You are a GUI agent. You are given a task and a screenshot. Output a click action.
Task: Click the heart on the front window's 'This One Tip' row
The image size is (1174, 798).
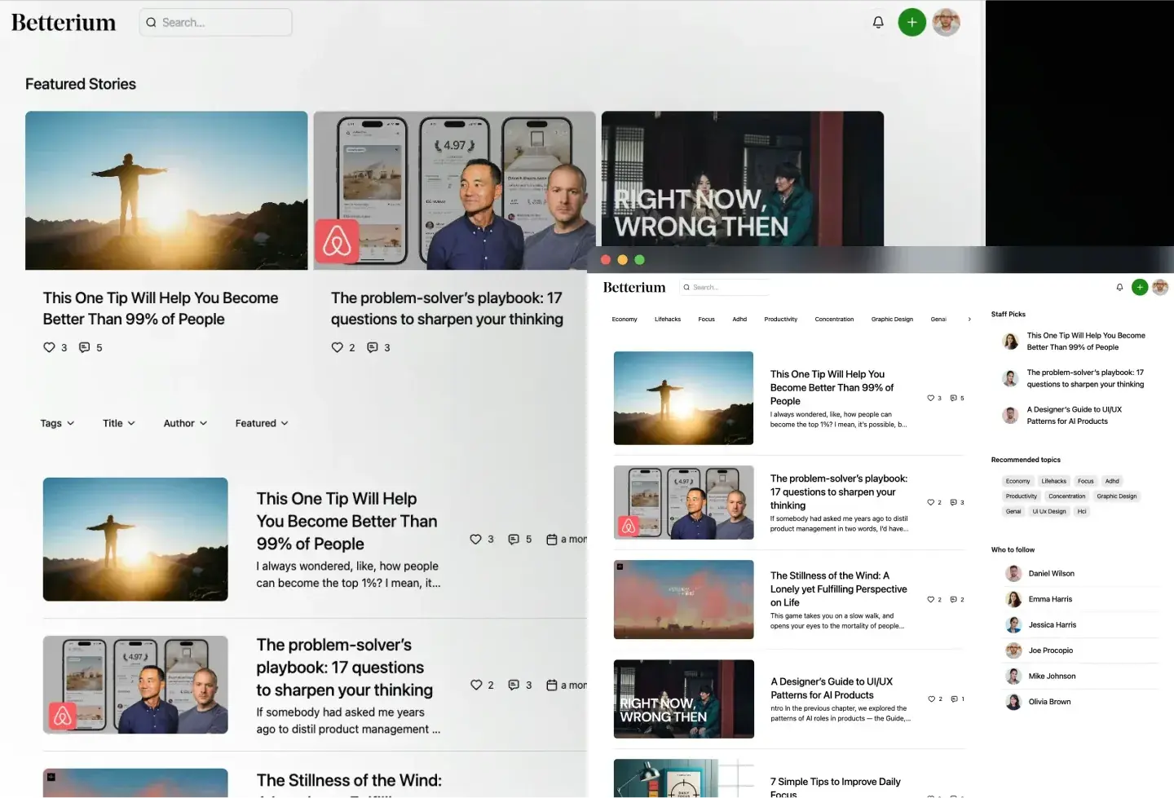[x=931, y=398]
